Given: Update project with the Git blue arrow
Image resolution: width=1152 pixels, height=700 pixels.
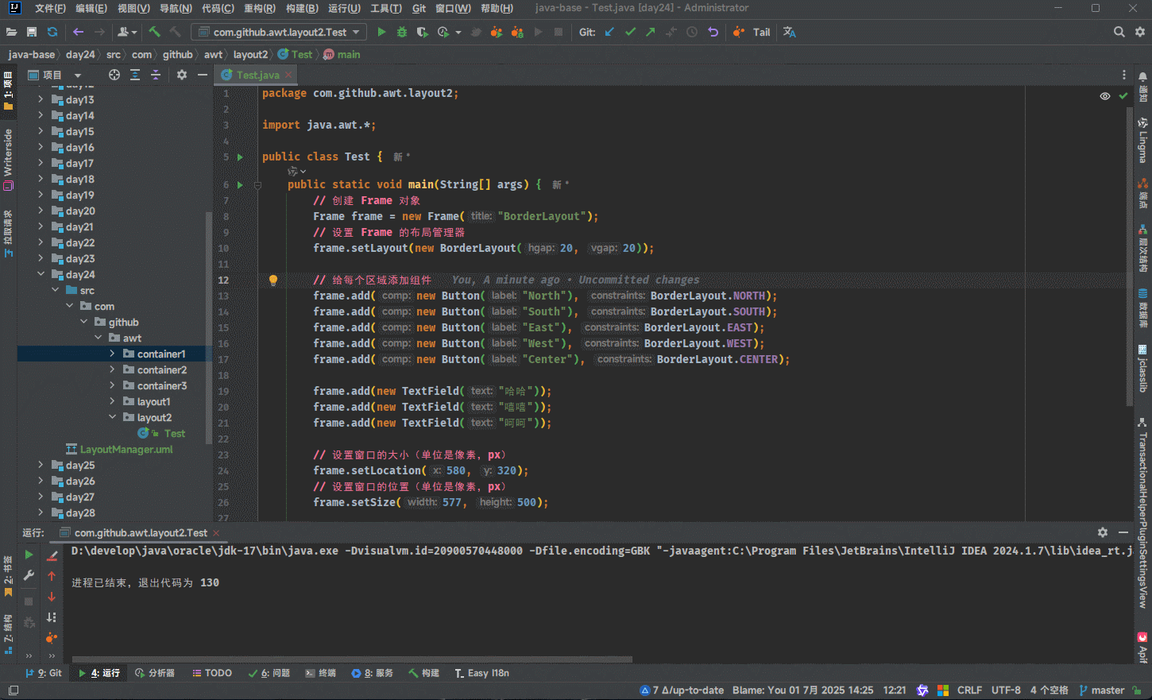Looking at the screenshot, I should [x=609, y=32].
